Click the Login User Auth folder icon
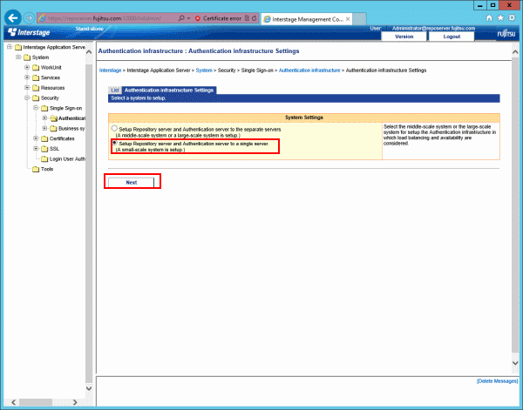 click(44, 159)
